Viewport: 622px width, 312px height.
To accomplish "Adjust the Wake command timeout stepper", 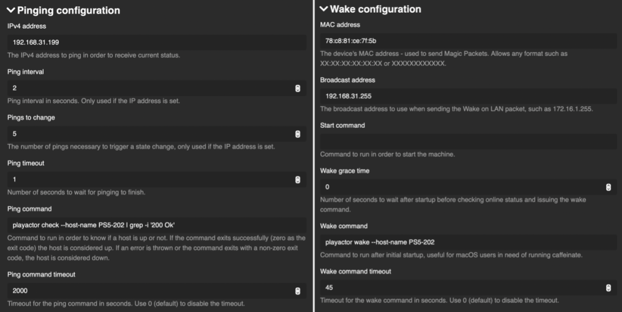I will click(608, 287).
